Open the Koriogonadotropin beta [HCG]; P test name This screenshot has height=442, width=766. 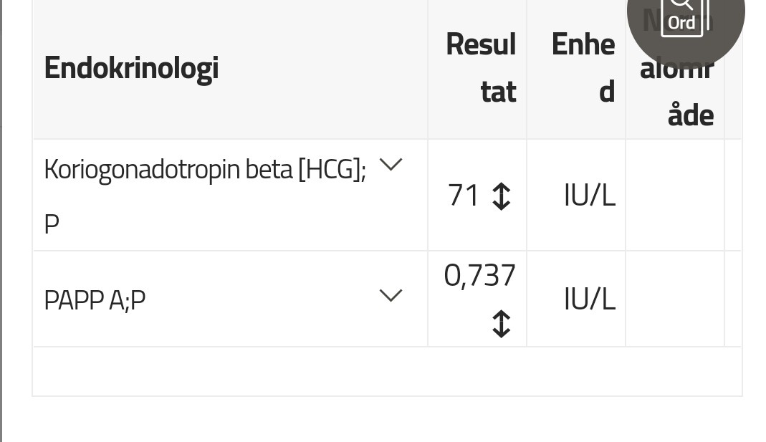(x=204, y=170)
